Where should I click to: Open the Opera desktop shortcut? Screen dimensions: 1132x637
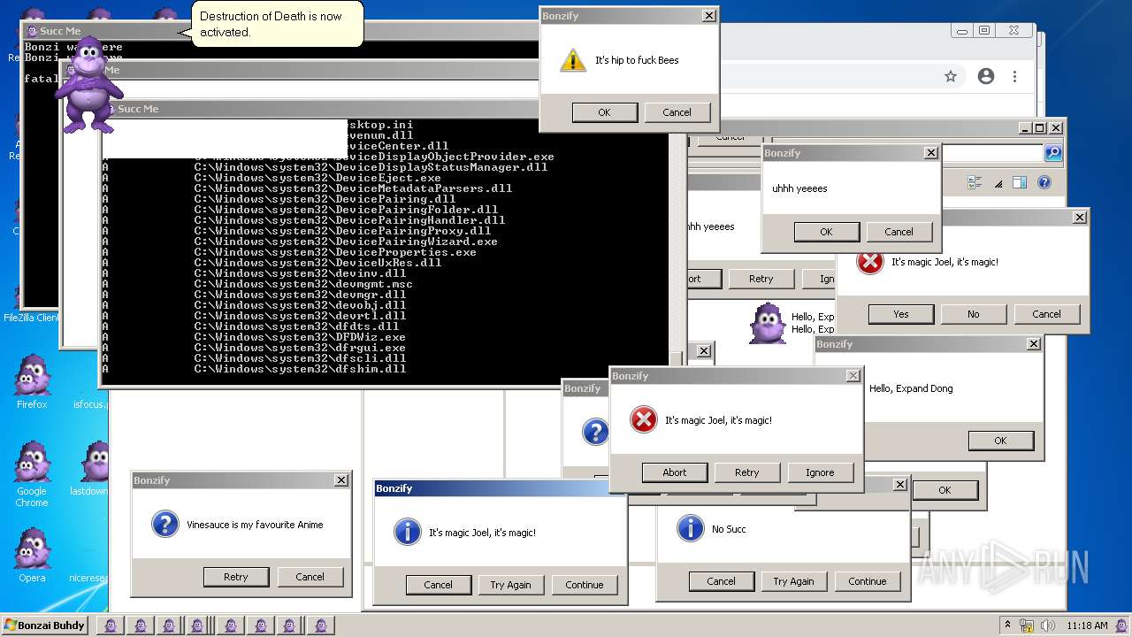(32, 555)
